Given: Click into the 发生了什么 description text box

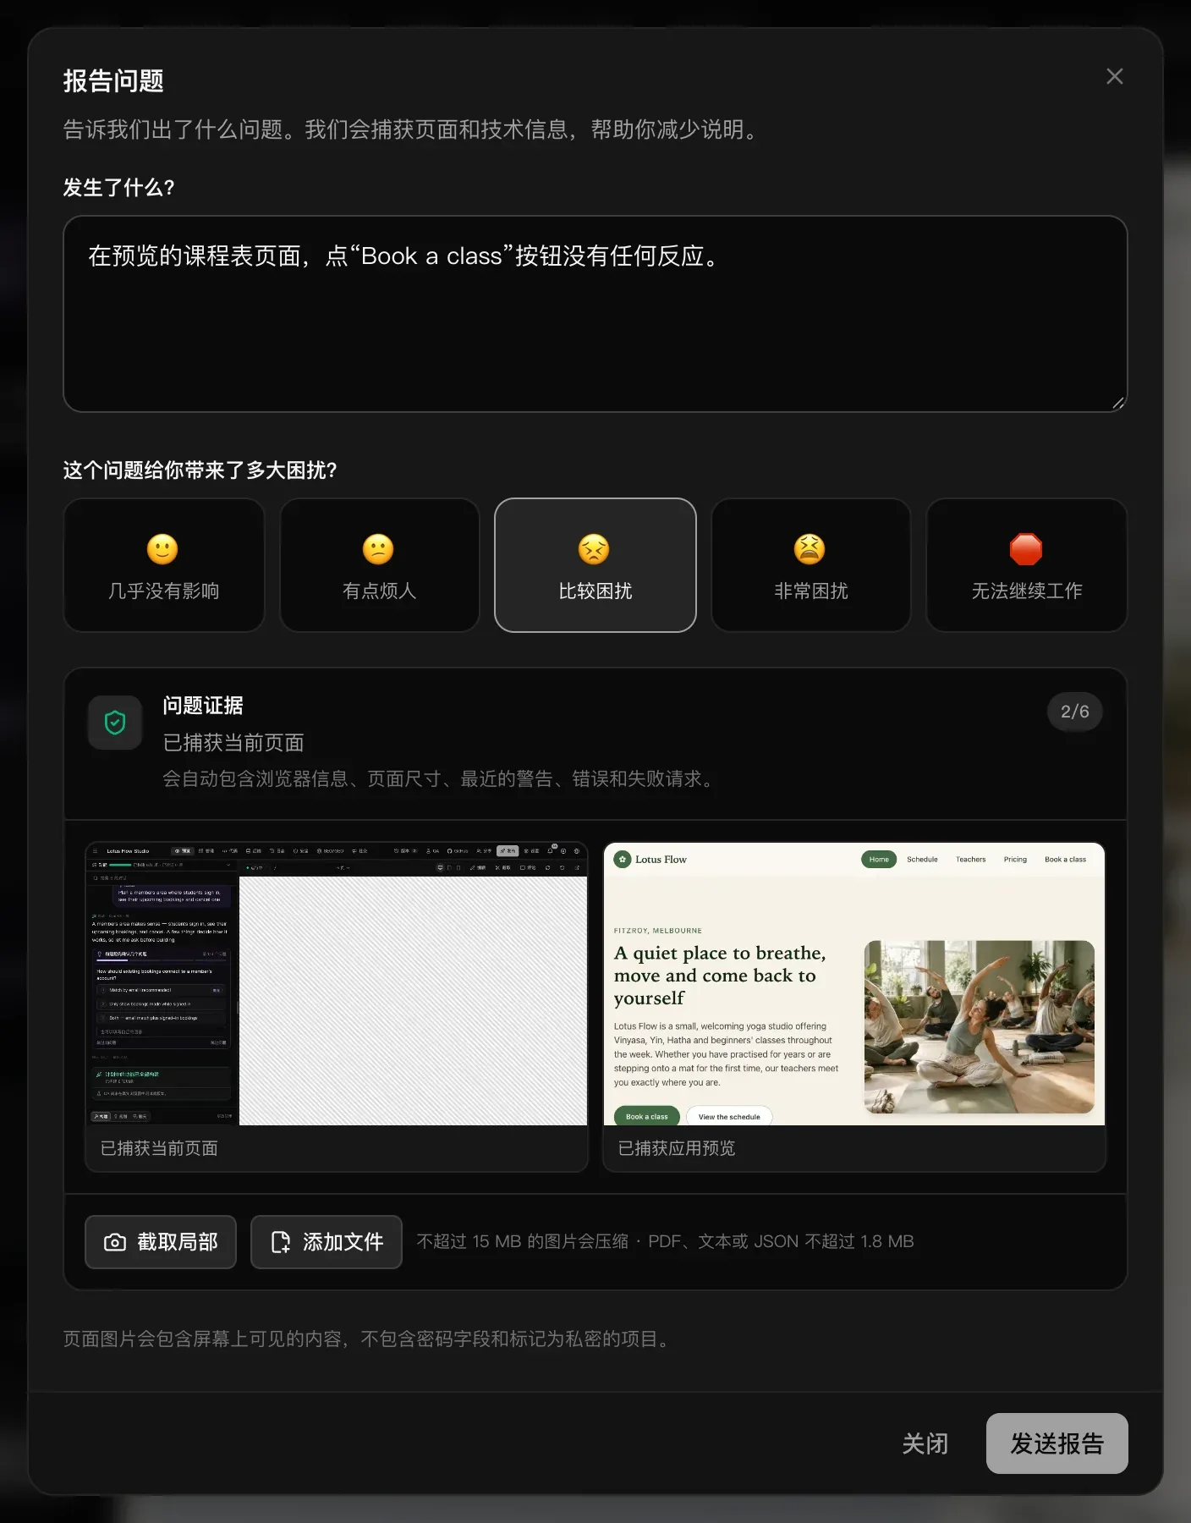Looking at the screenshot, I should coord(595,314).
